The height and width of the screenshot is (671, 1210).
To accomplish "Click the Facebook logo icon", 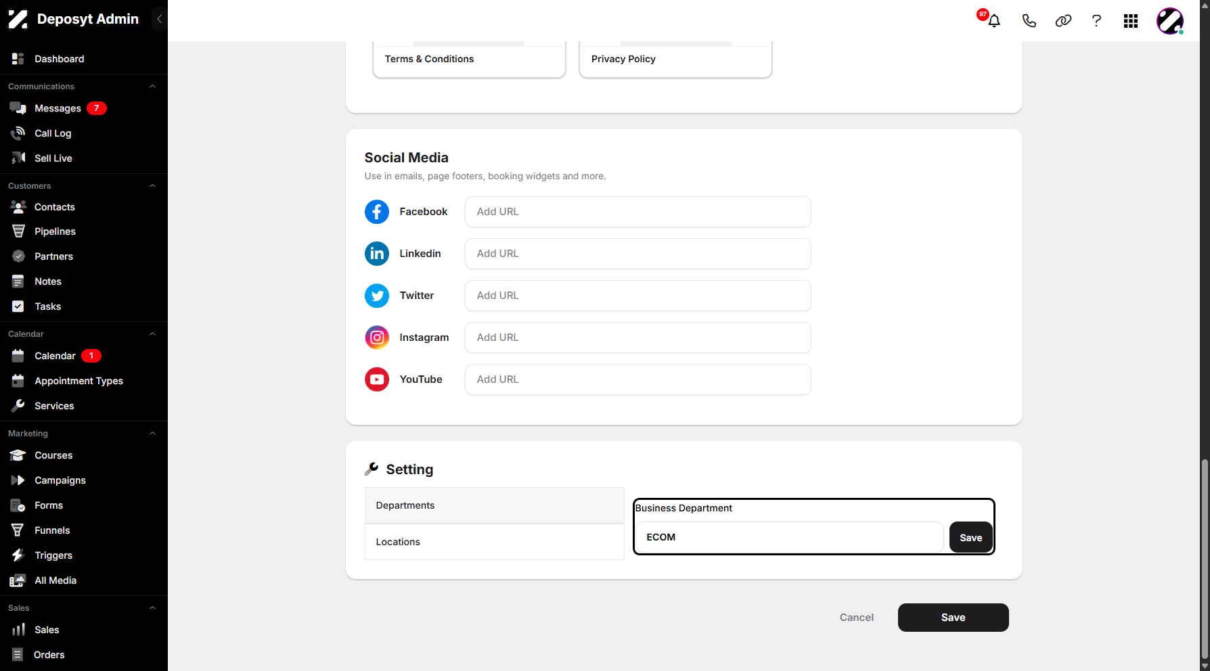I will point(377,212).
